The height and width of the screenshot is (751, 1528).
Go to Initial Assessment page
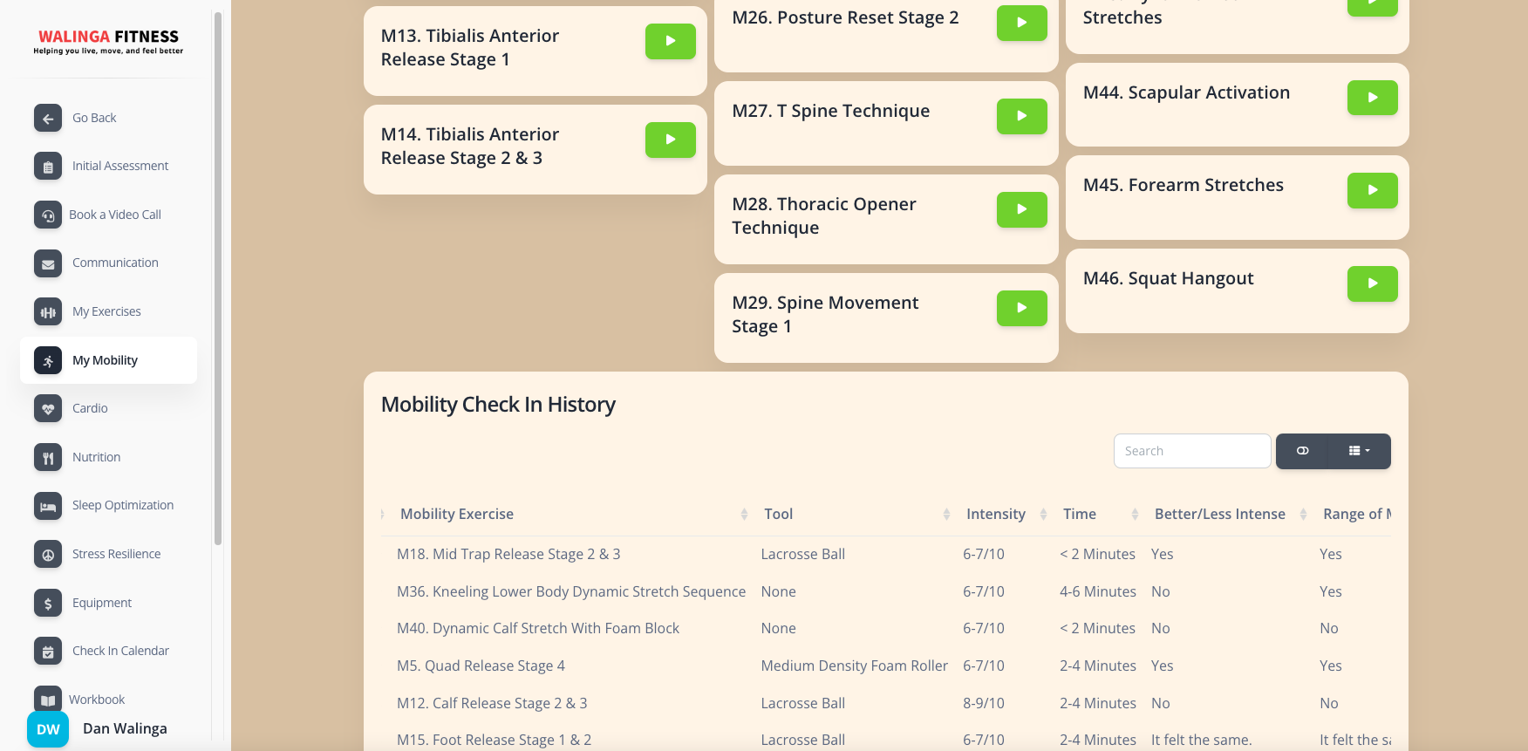point(120,166)
